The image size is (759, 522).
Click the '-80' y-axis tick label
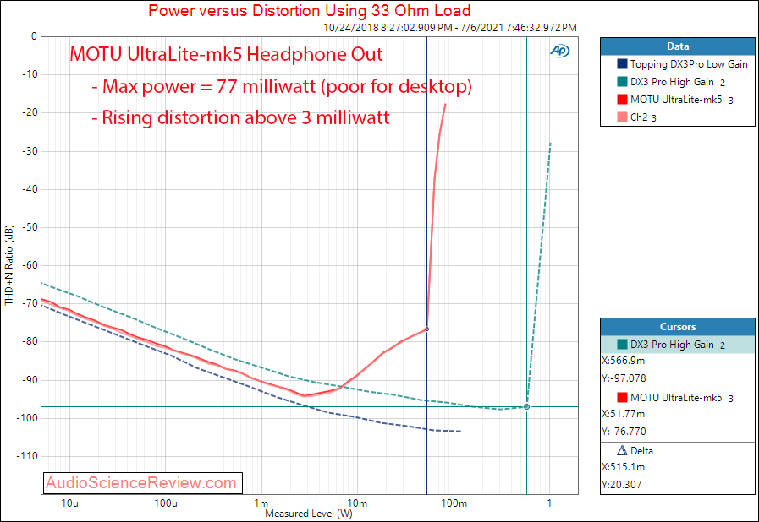coord(30,341)
